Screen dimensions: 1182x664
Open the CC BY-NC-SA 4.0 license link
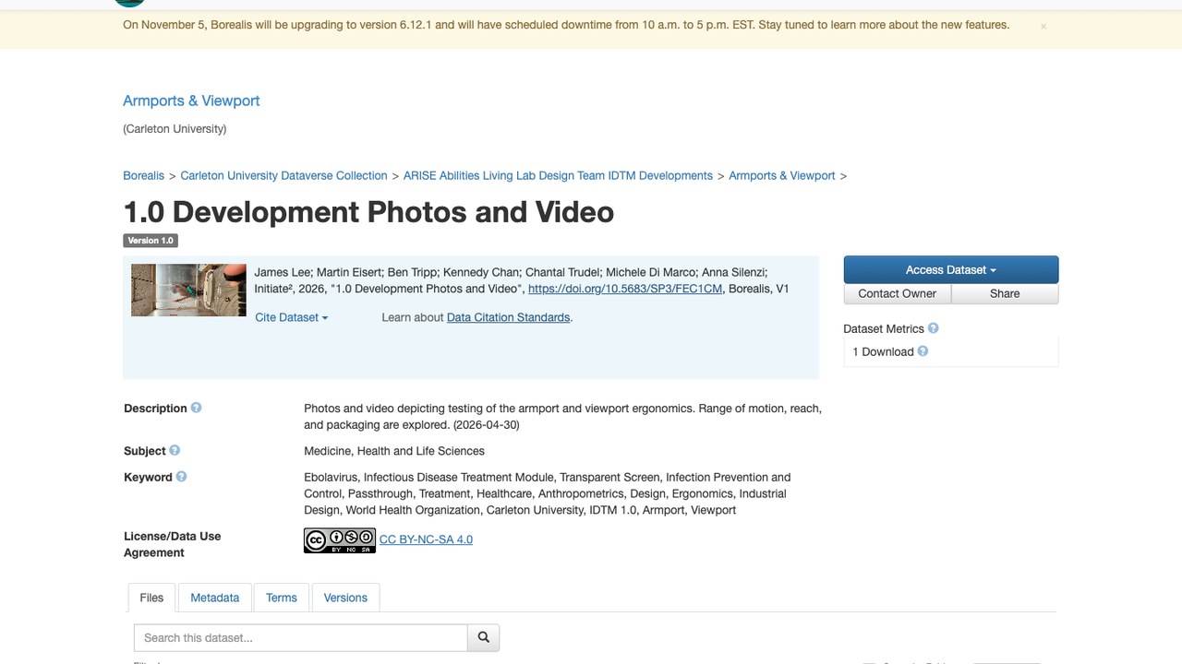[x=426, y=539]
